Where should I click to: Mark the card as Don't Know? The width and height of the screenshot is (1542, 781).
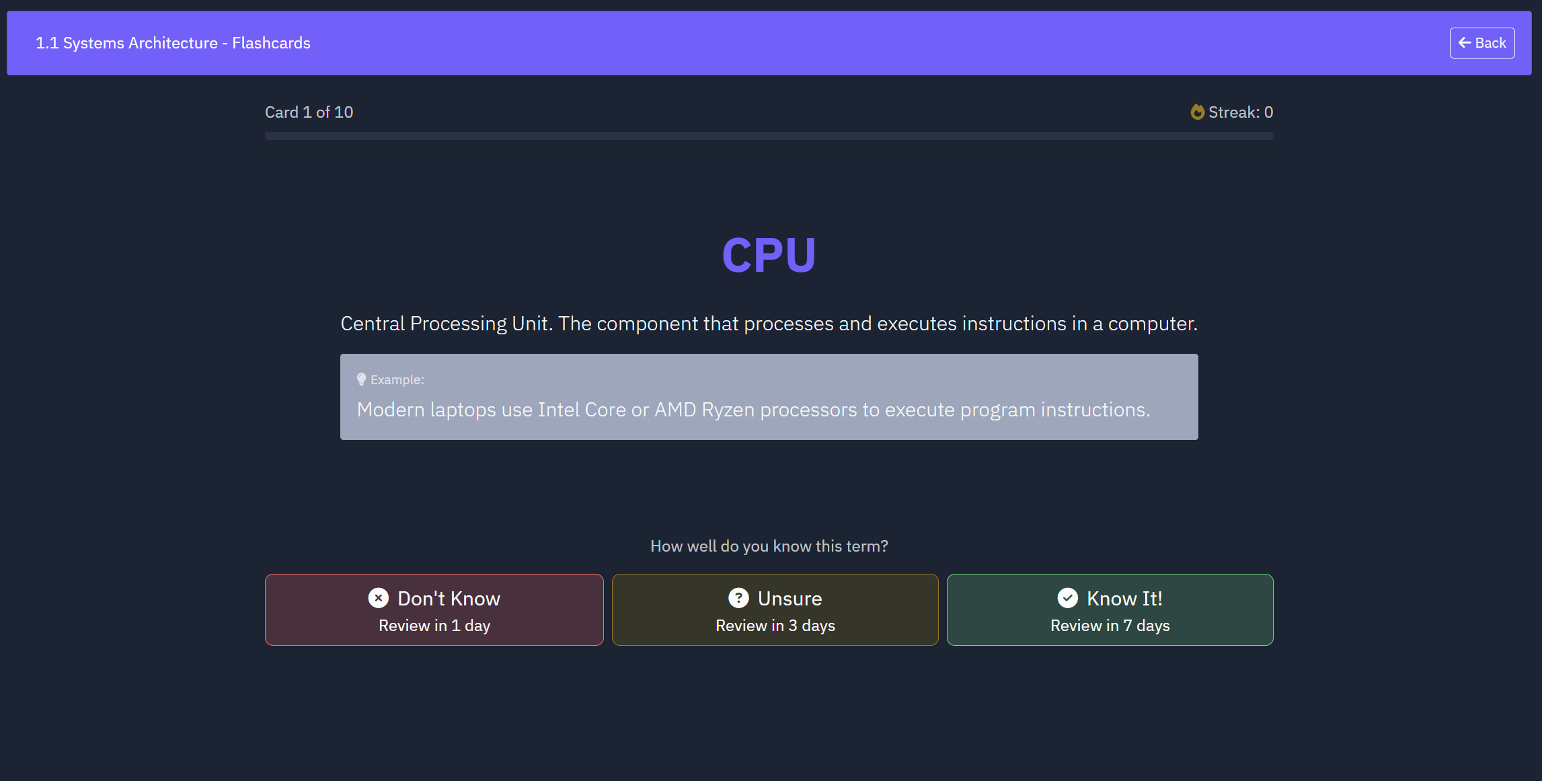434,609
